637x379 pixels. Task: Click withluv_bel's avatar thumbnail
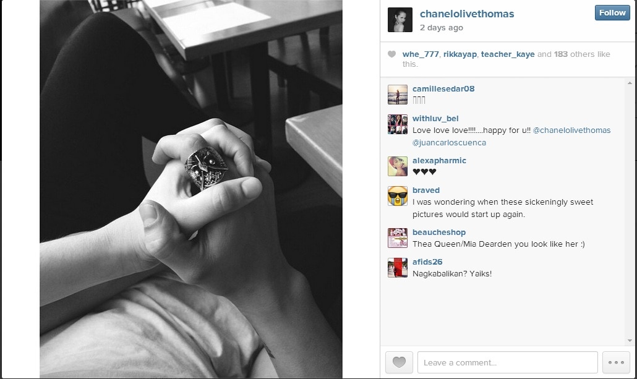click(397, 124)
